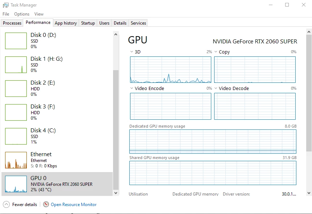Select the Disk 1 (H: G:) mini graph

[x=16, y=65]
